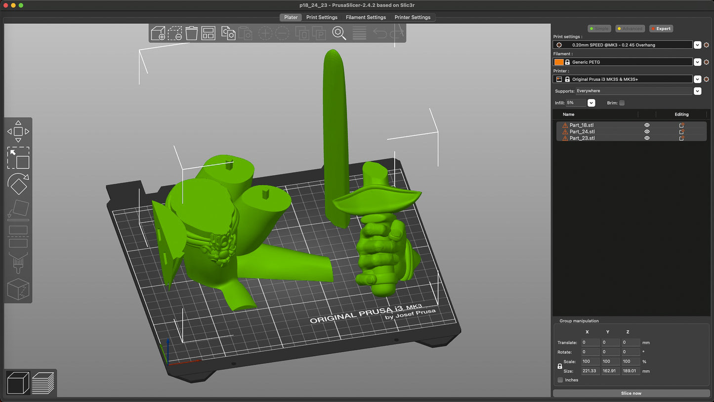Image resolution: width=714 pixels, height=402 pixels.
Task: Switch to Simple mode
Action: point(599,29)
